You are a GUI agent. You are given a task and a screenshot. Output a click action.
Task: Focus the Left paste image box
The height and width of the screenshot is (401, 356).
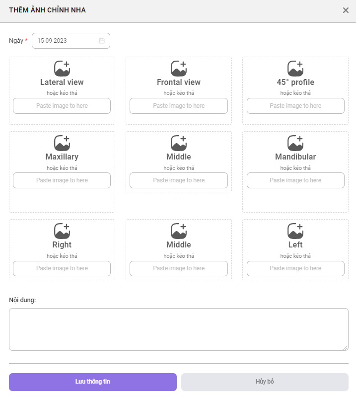pos(295,268)
